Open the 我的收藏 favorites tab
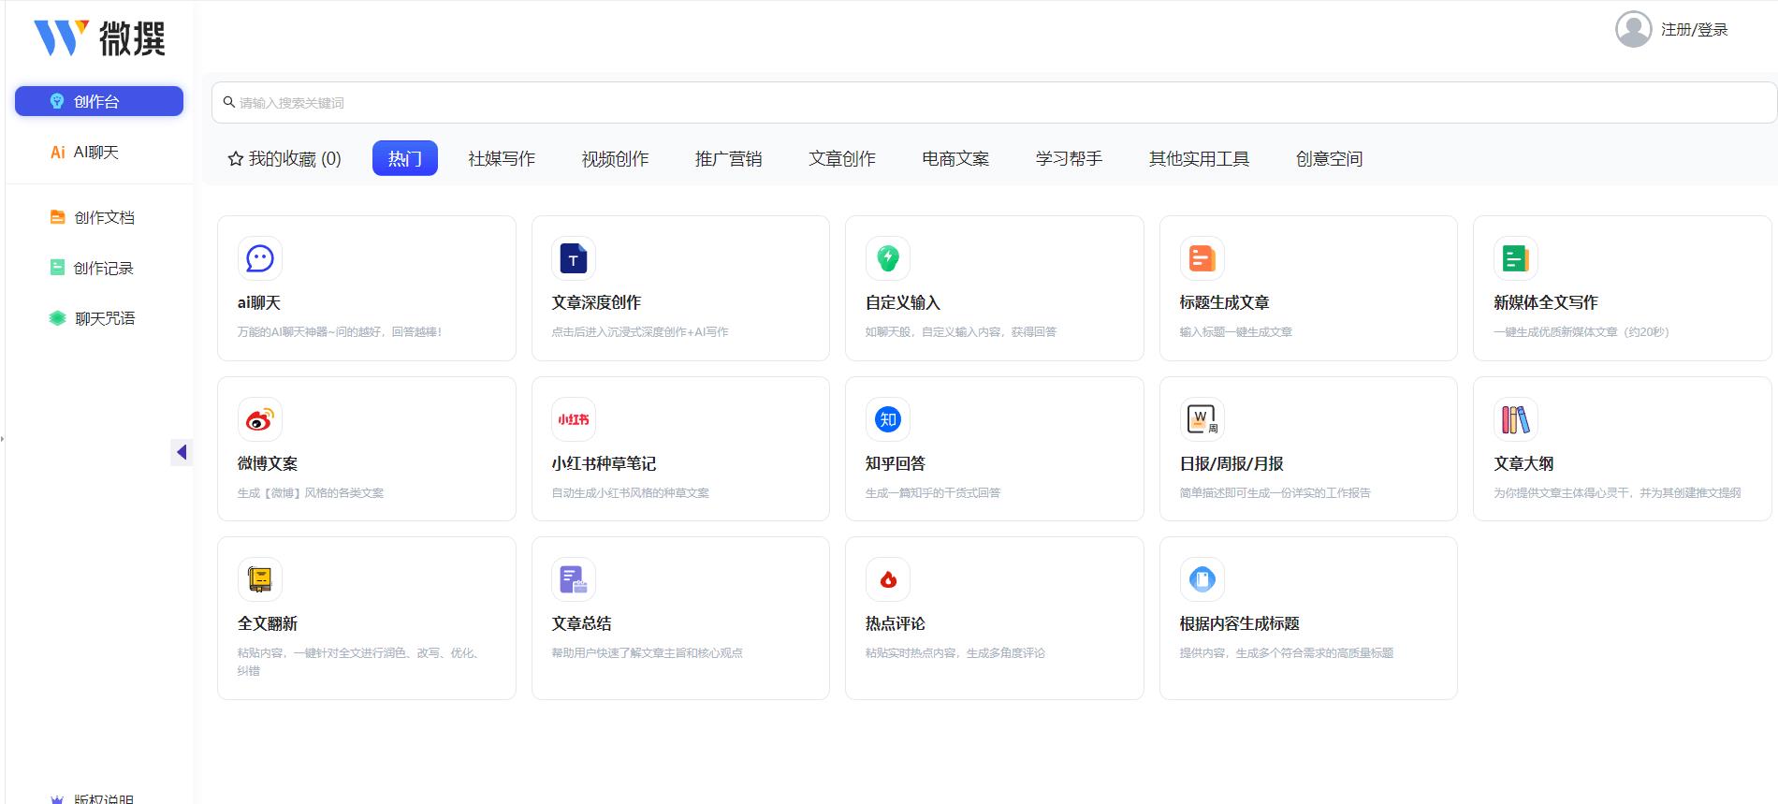The image size is (1778, 804). [x=284, y=159]
